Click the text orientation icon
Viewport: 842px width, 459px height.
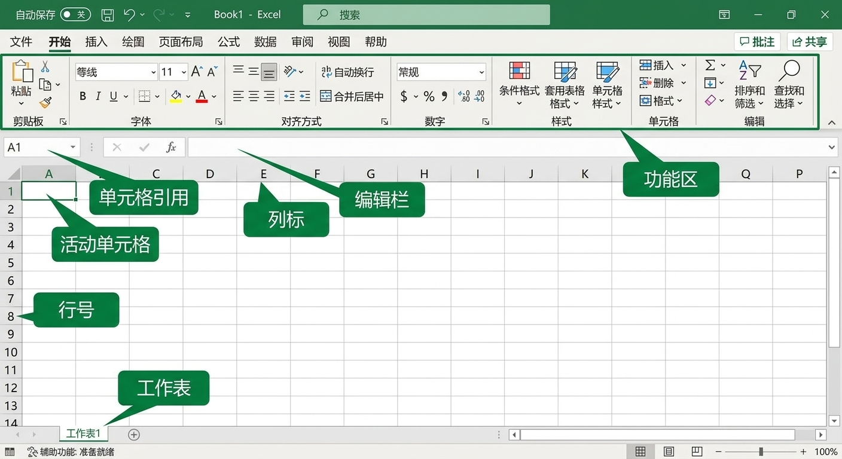coord(290,72)
